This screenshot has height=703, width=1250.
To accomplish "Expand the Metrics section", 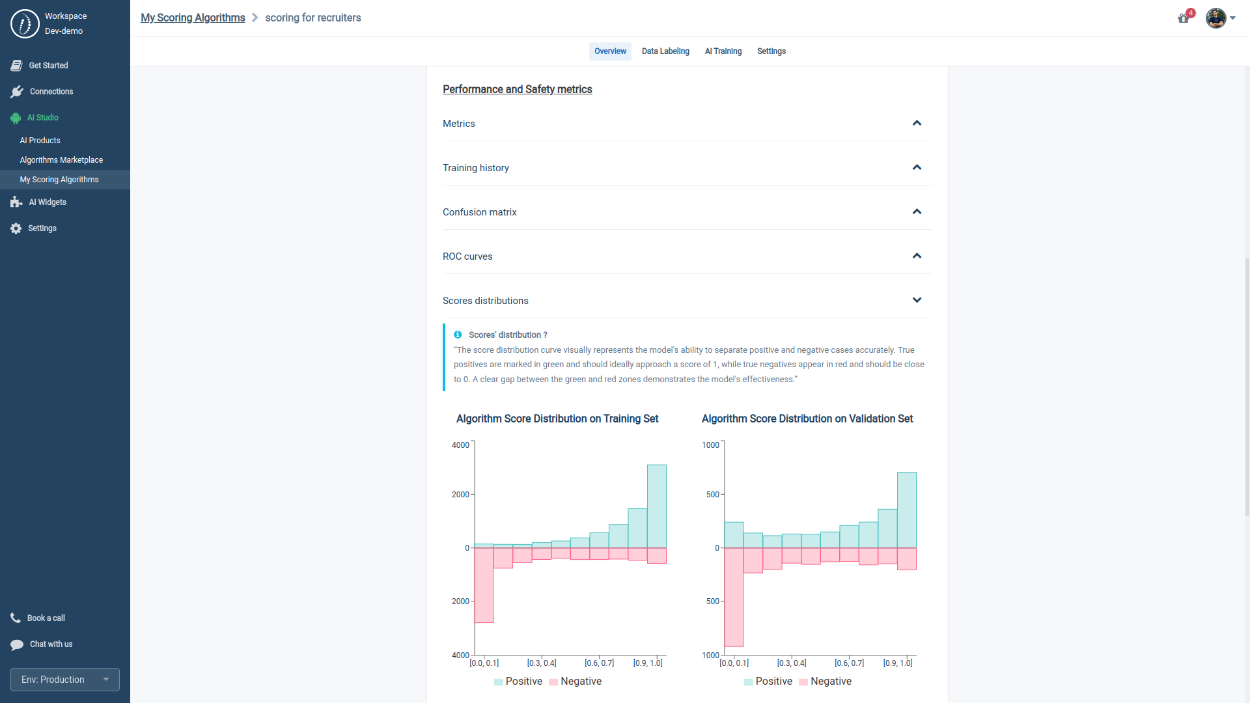I will click(917, 123).
